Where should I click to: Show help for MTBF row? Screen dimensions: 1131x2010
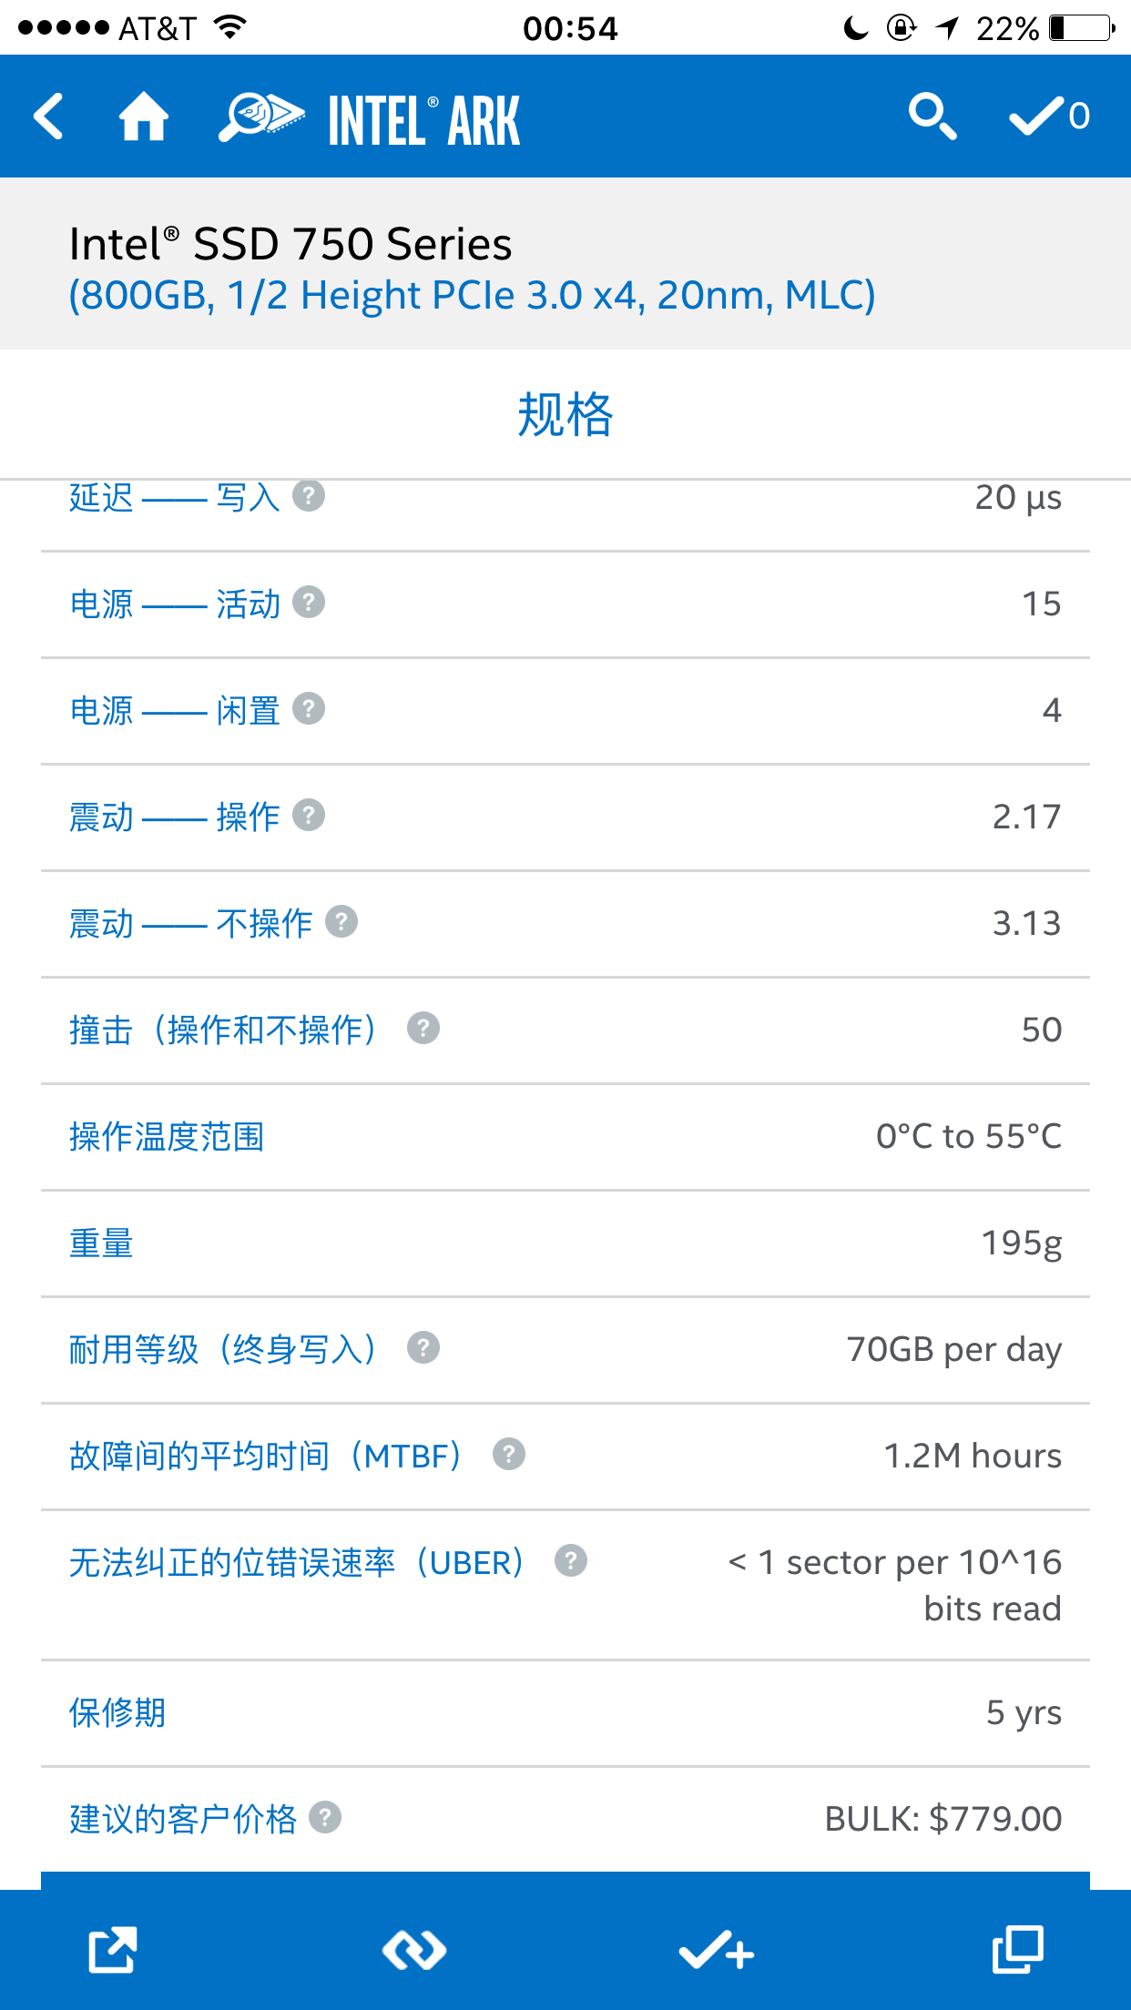click(x=509, y=1454)
